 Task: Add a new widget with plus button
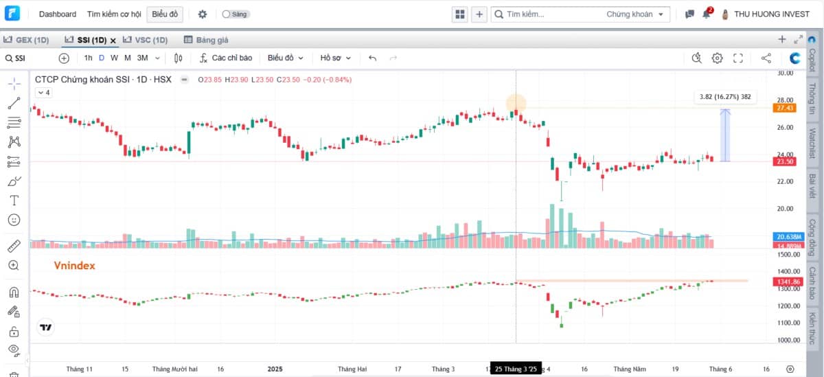coord(479,14)
